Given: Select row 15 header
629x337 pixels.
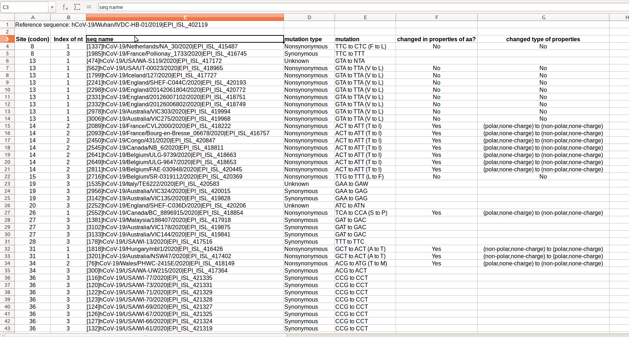Looking at the screenshot, I should (7, 126).
